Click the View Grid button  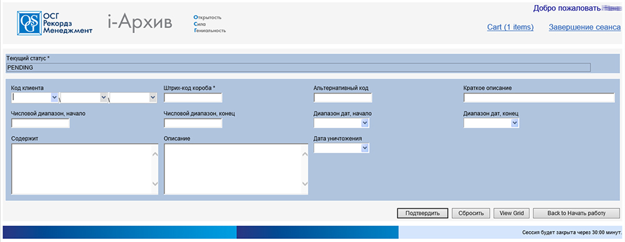pyautogui.click(x=511, y=213)
